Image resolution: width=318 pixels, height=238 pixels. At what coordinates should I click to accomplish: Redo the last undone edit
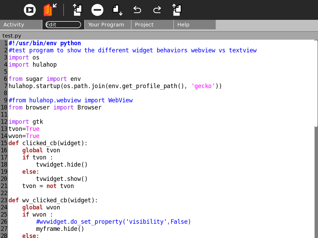tap(157, 10)
